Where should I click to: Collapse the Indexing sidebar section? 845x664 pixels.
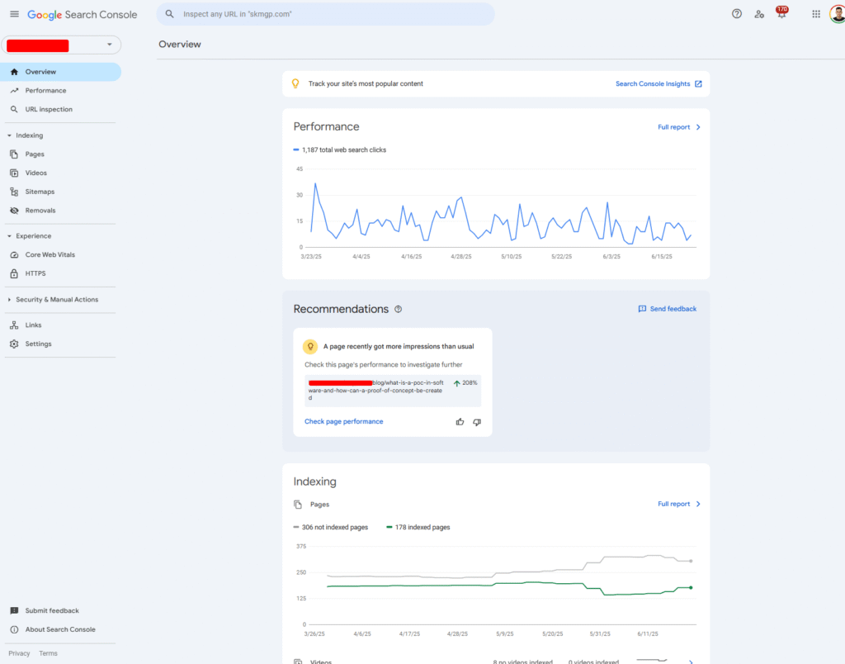pos(9,135)
